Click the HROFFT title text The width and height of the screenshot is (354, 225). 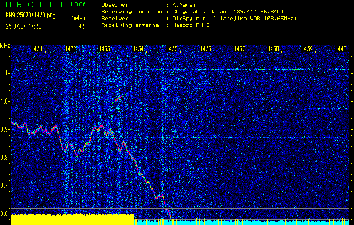[x=35, y=4]
